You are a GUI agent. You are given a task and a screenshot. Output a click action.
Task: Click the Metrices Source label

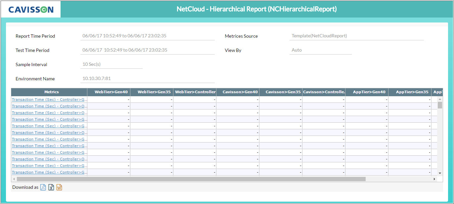coord(241,36)
